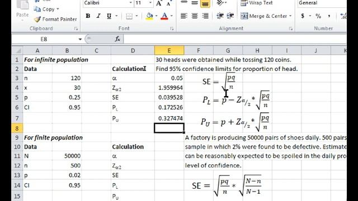Click Name Box showing E8
This screenshot has width=358, height=201.
point(44,39)
